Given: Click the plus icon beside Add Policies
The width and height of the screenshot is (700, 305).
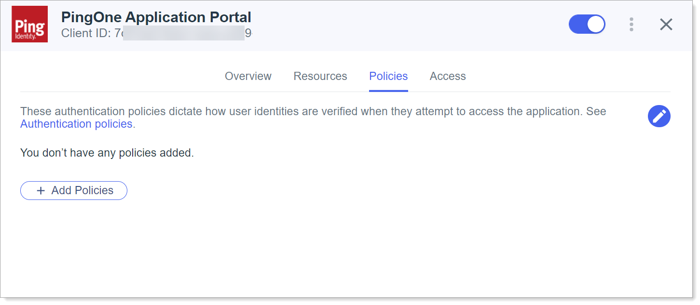Looking at the screenshot, I should (41, 191).
